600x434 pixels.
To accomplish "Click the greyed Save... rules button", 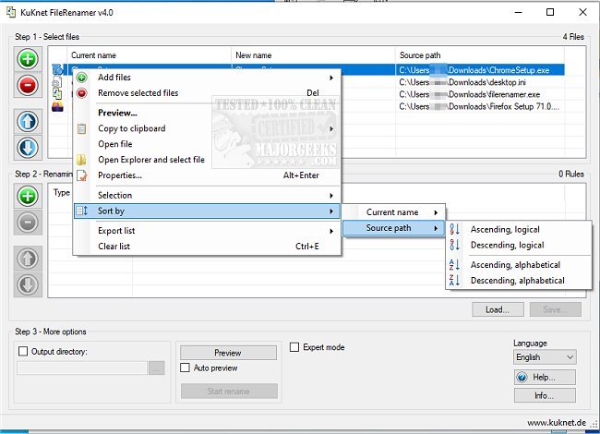I will pos(555,309).
